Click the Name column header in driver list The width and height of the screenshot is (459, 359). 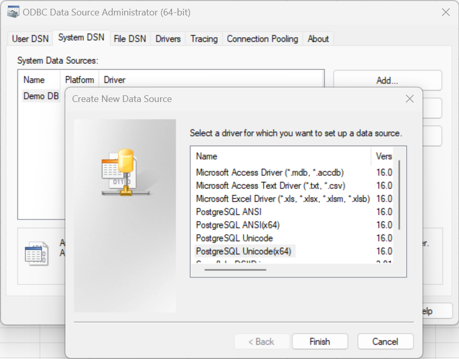coord(207,156)
